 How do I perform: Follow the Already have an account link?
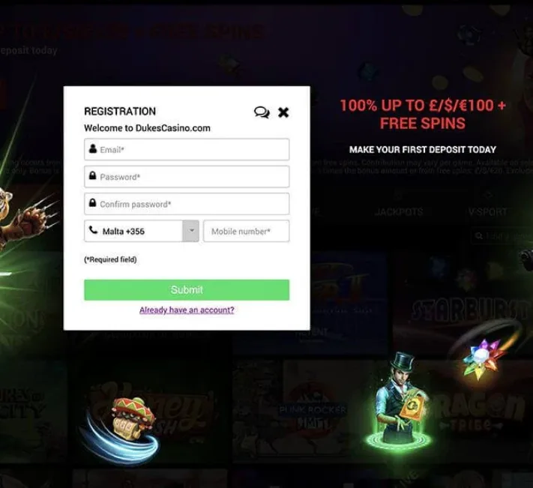(187, 310)
